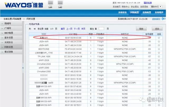
Task: Click the BESTDONE SSID cell
Action: 44,49
